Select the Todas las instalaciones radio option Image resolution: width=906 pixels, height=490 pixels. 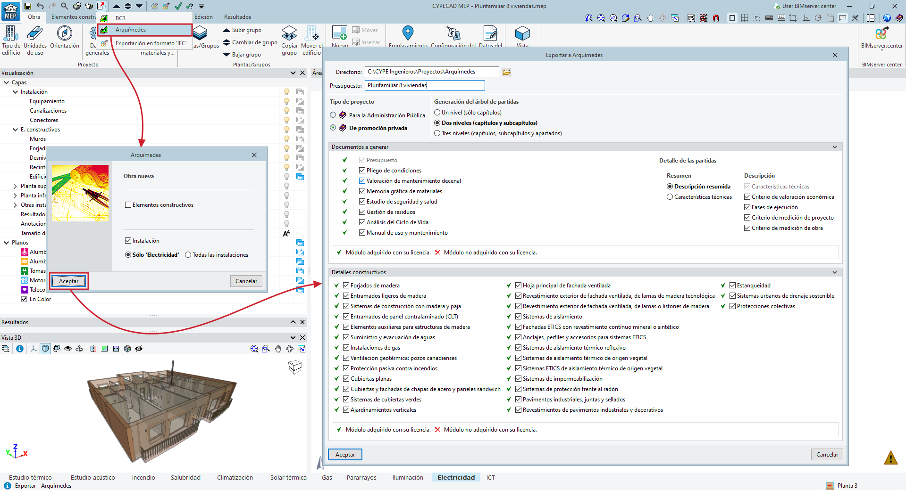click(x=188, y=255)
